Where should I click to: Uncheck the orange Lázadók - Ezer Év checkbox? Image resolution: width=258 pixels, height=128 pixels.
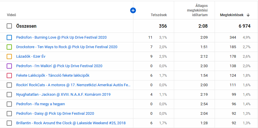pos(9,57)
